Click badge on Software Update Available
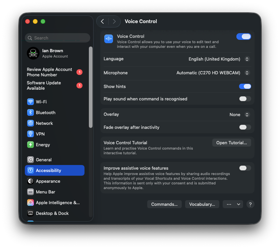 click(x=79, y=86)
